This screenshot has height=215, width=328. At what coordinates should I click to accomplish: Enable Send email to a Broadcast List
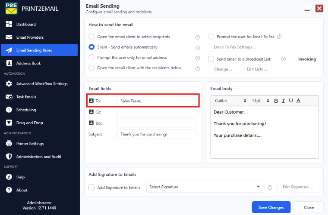[211, 59]
